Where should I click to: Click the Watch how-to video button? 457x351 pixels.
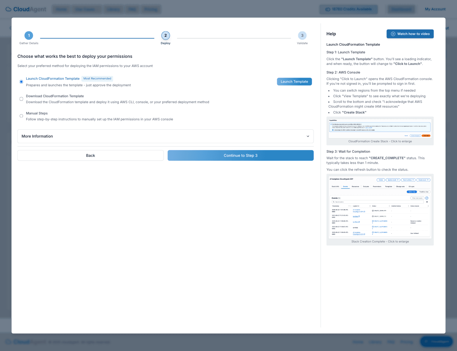tap(410, 34)
